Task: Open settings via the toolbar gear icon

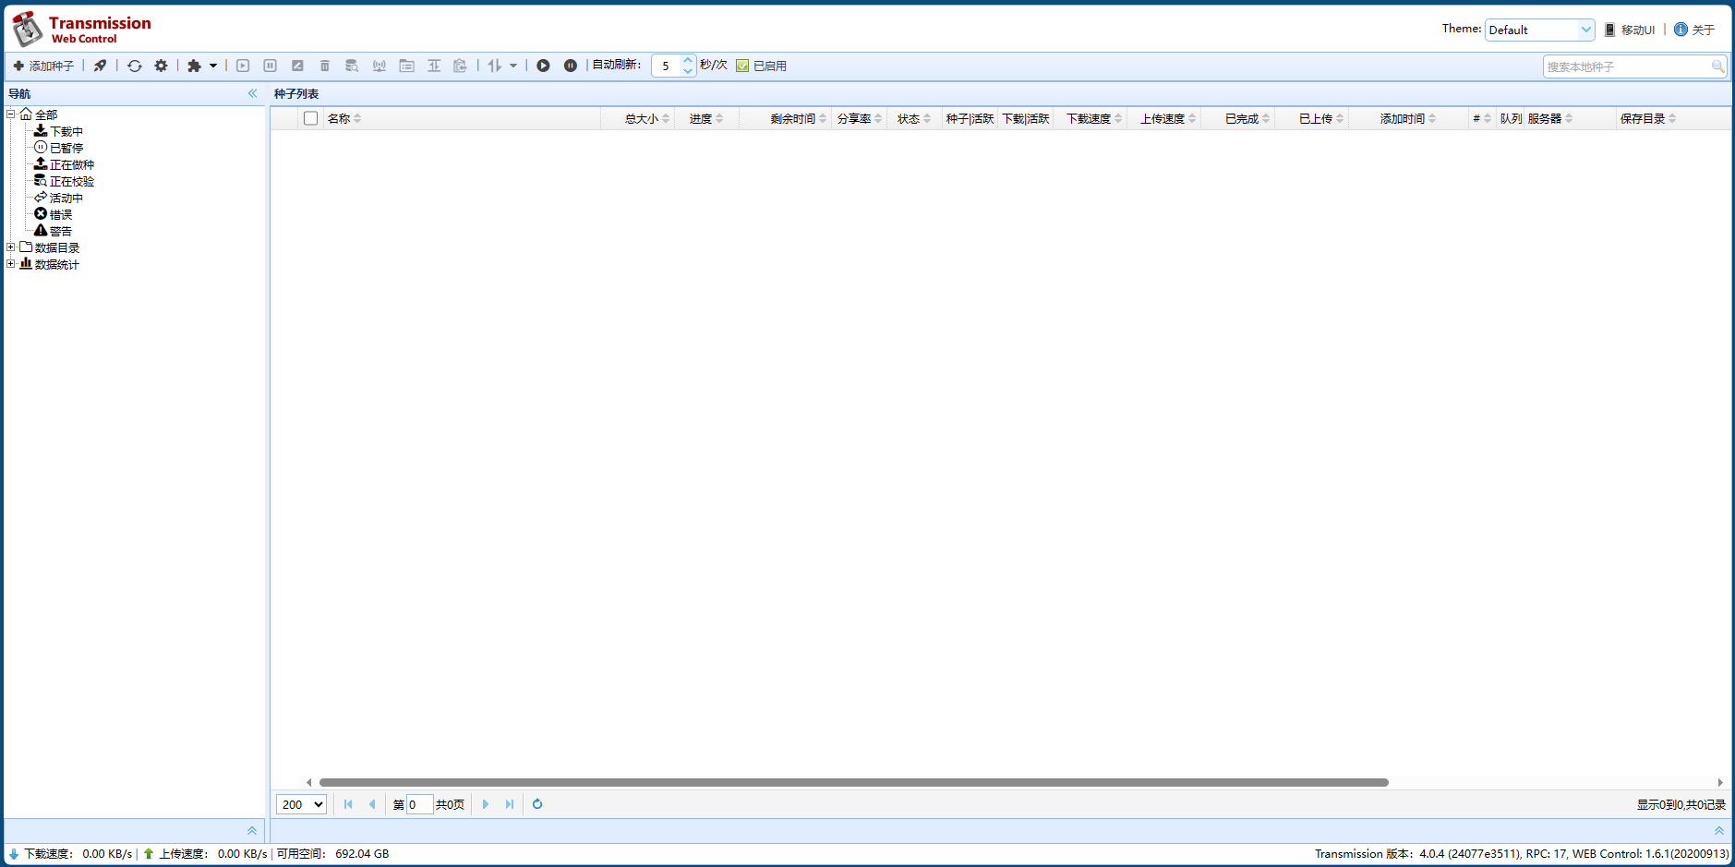Action: 161,66
